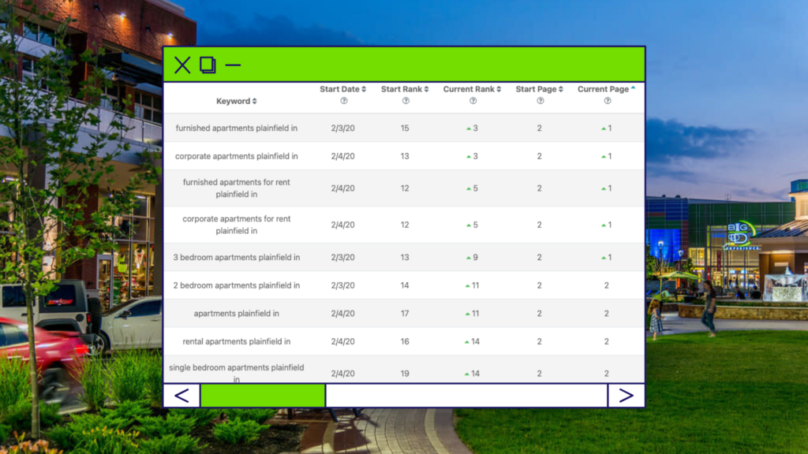The width and height of the screenshot is (808, 454).
Task: Click the green horizontal scrollbar thumb
Action: [x=263, y=396]
